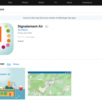102x102 pixels.
Task: Click the 4+ age rating badge
Action: [46, 27]
